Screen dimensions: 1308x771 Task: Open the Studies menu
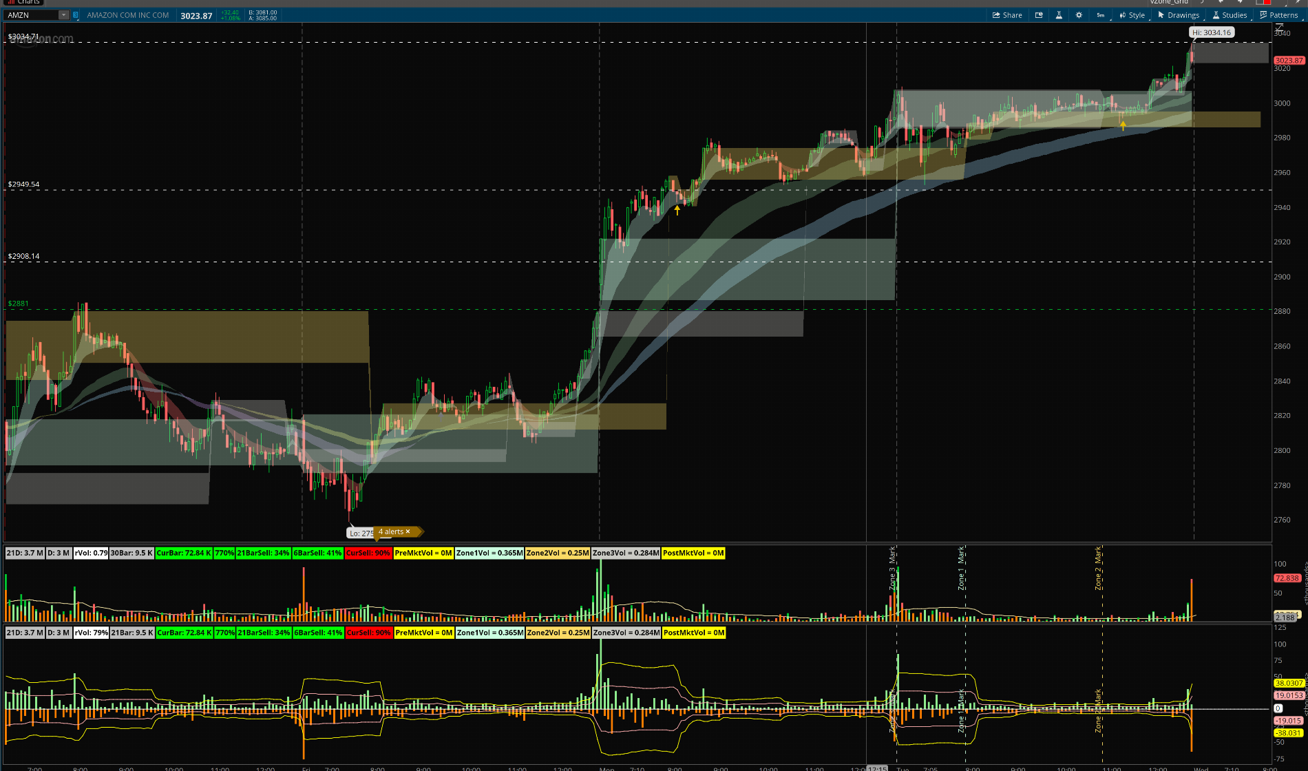pos(1230,15)
